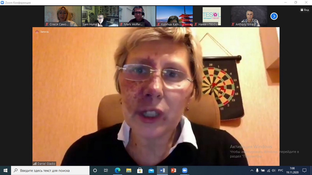
Task: Open the Mail app in the taskbar
Action: click(151, 171)
